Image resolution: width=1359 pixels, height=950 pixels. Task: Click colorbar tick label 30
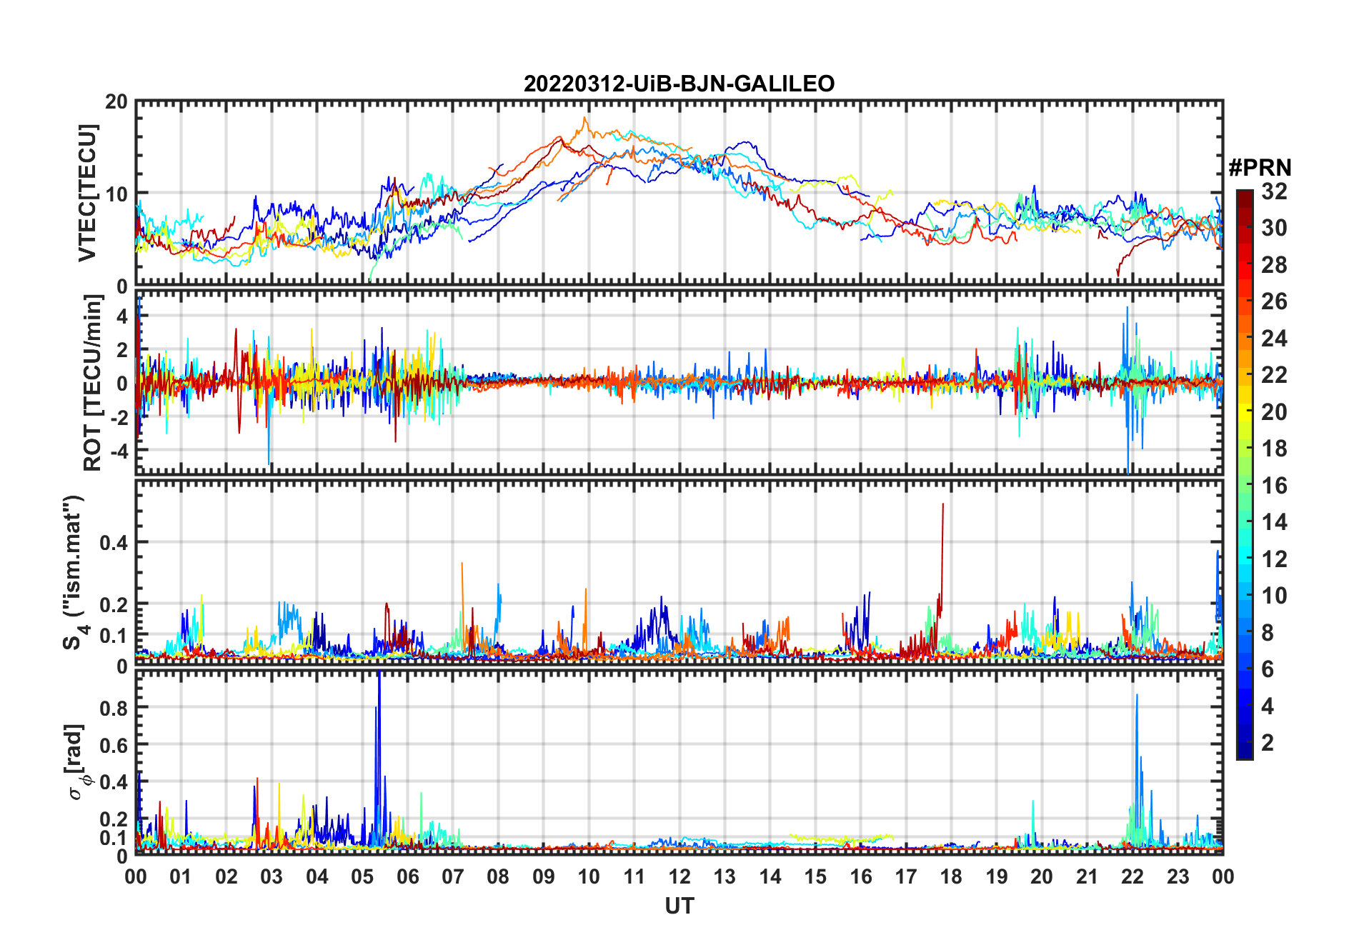[x=1274, y=228]
